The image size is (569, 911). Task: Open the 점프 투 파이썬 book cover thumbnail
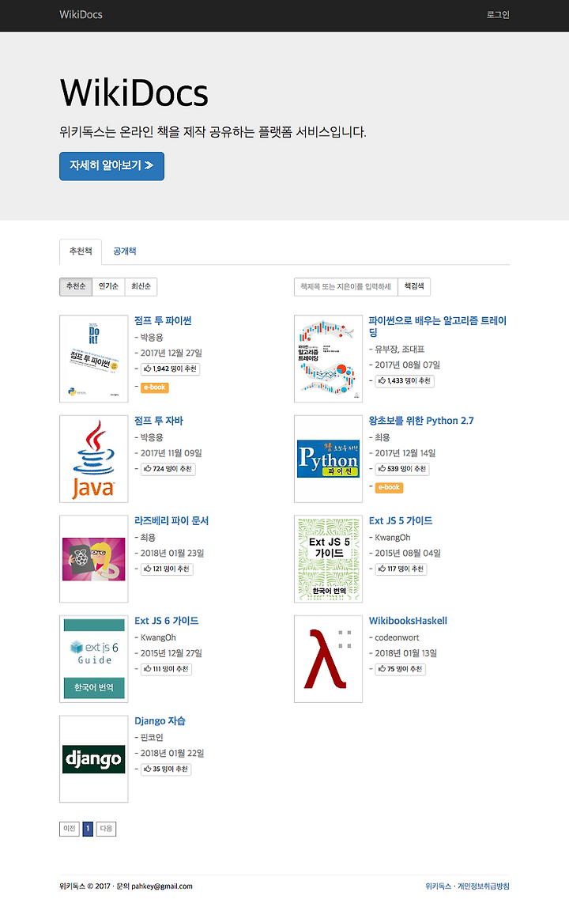(94, 358)
